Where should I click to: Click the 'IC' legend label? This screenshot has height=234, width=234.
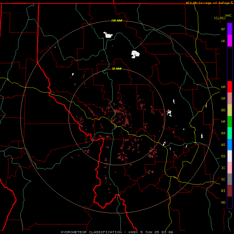223,168
